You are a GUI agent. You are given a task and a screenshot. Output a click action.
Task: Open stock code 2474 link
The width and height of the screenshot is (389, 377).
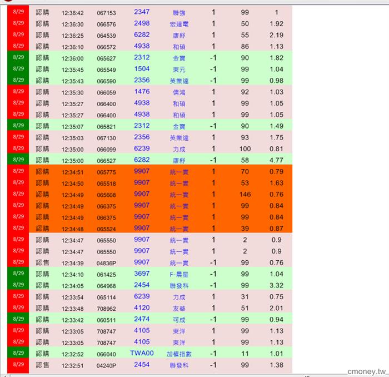click(x=142, y=319)
